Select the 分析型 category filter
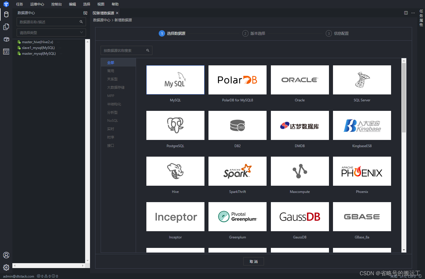The height and width of the screenshot is (279, 425). [x=118, y=112]
